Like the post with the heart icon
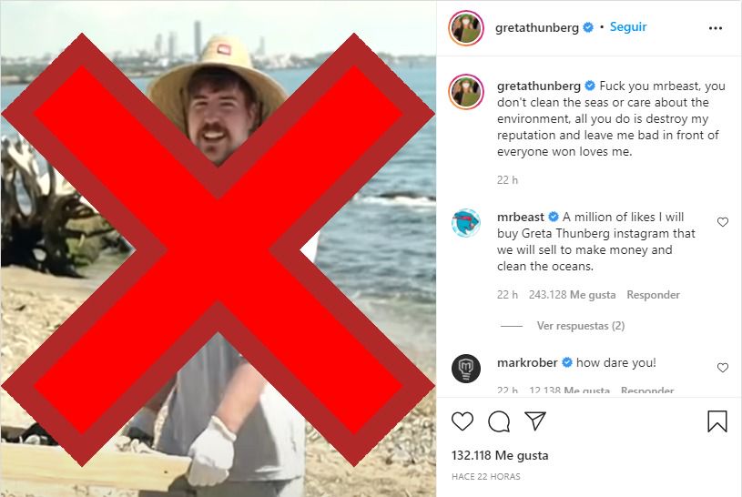 coord(462,421)
